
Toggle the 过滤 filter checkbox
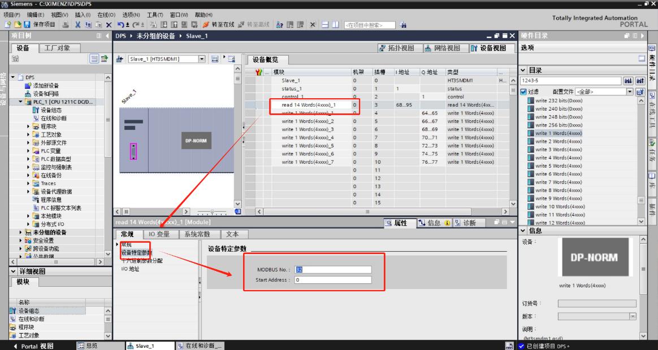(523, 91)
